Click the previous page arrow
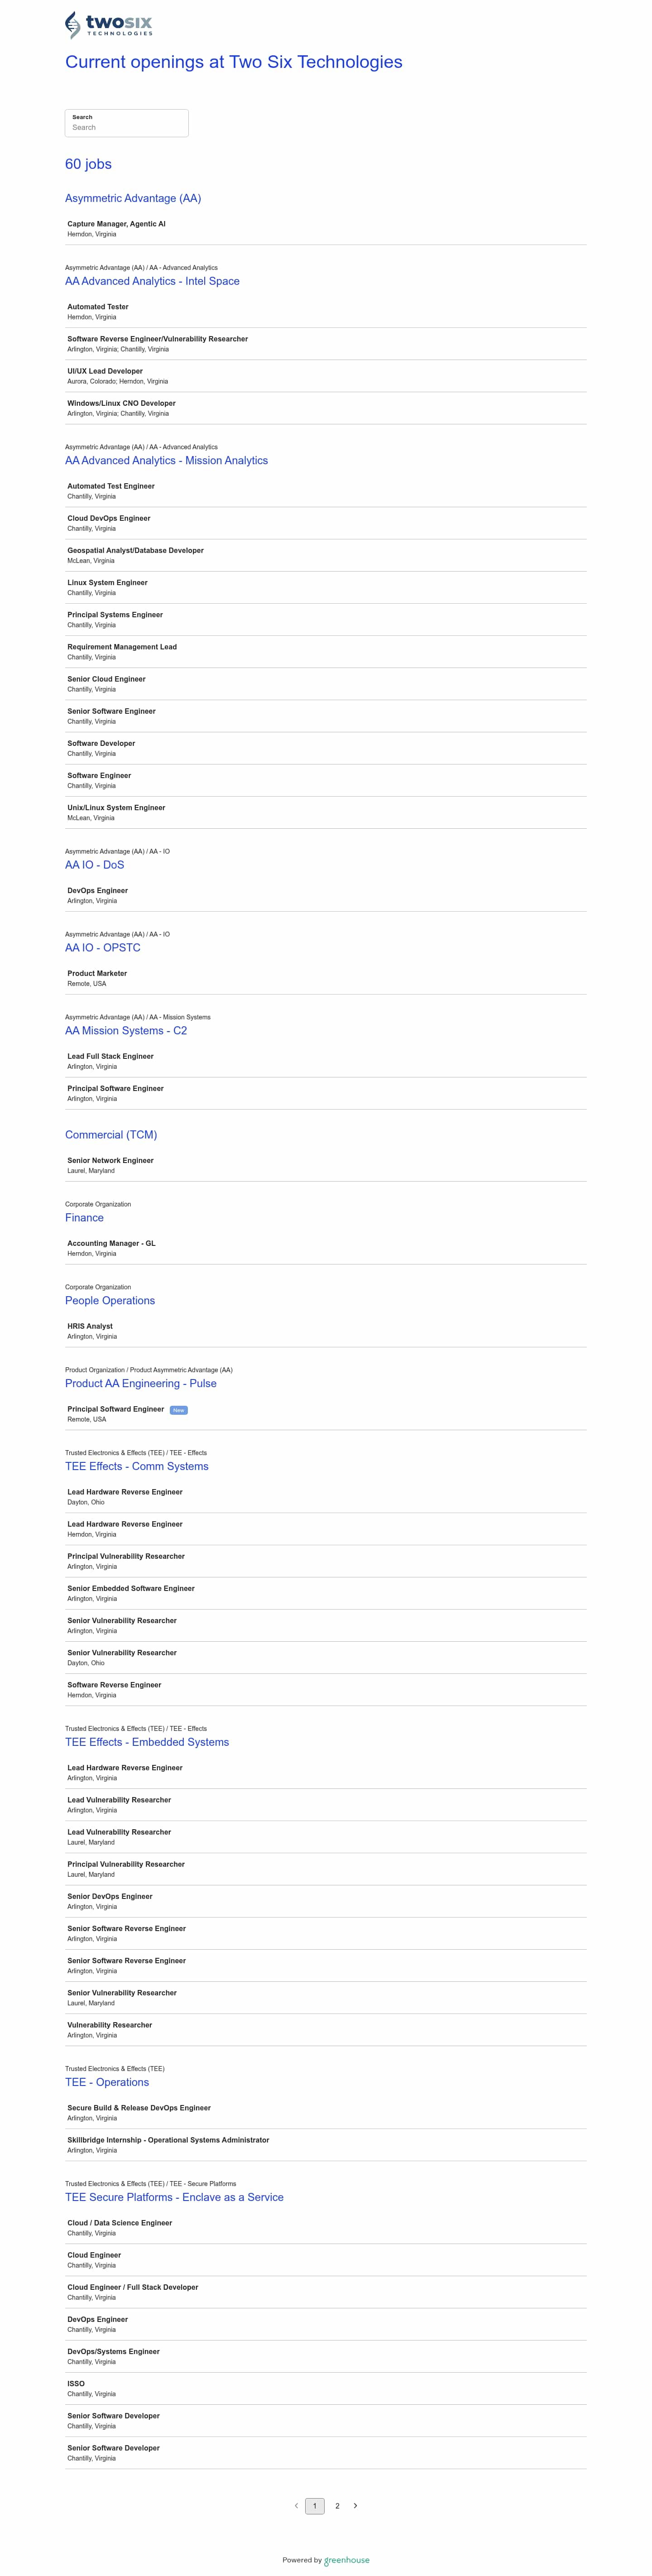652x2576 pixels. tap(296, 2505)
